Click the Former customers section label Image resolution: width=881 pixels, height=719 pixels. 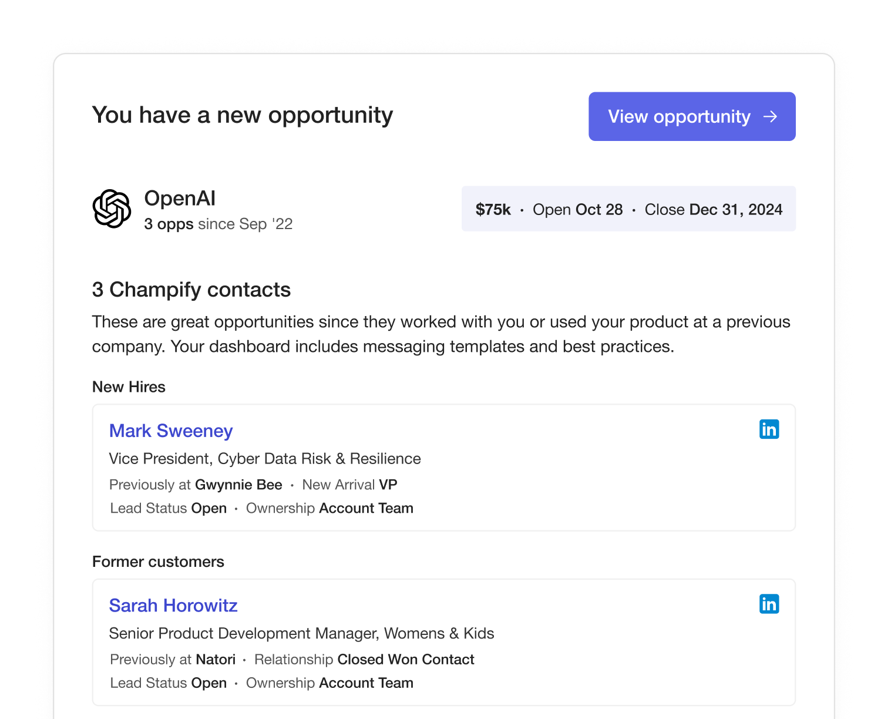158,562
